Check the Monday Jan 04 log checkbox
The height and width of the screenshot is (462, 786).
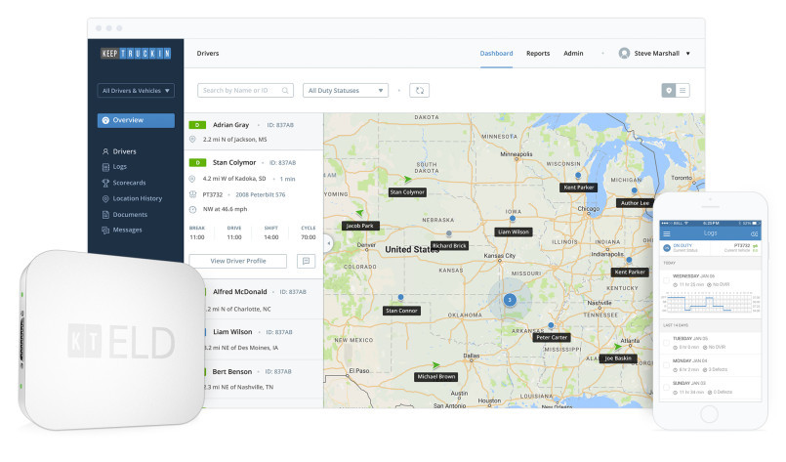click(x=666, y=365)
